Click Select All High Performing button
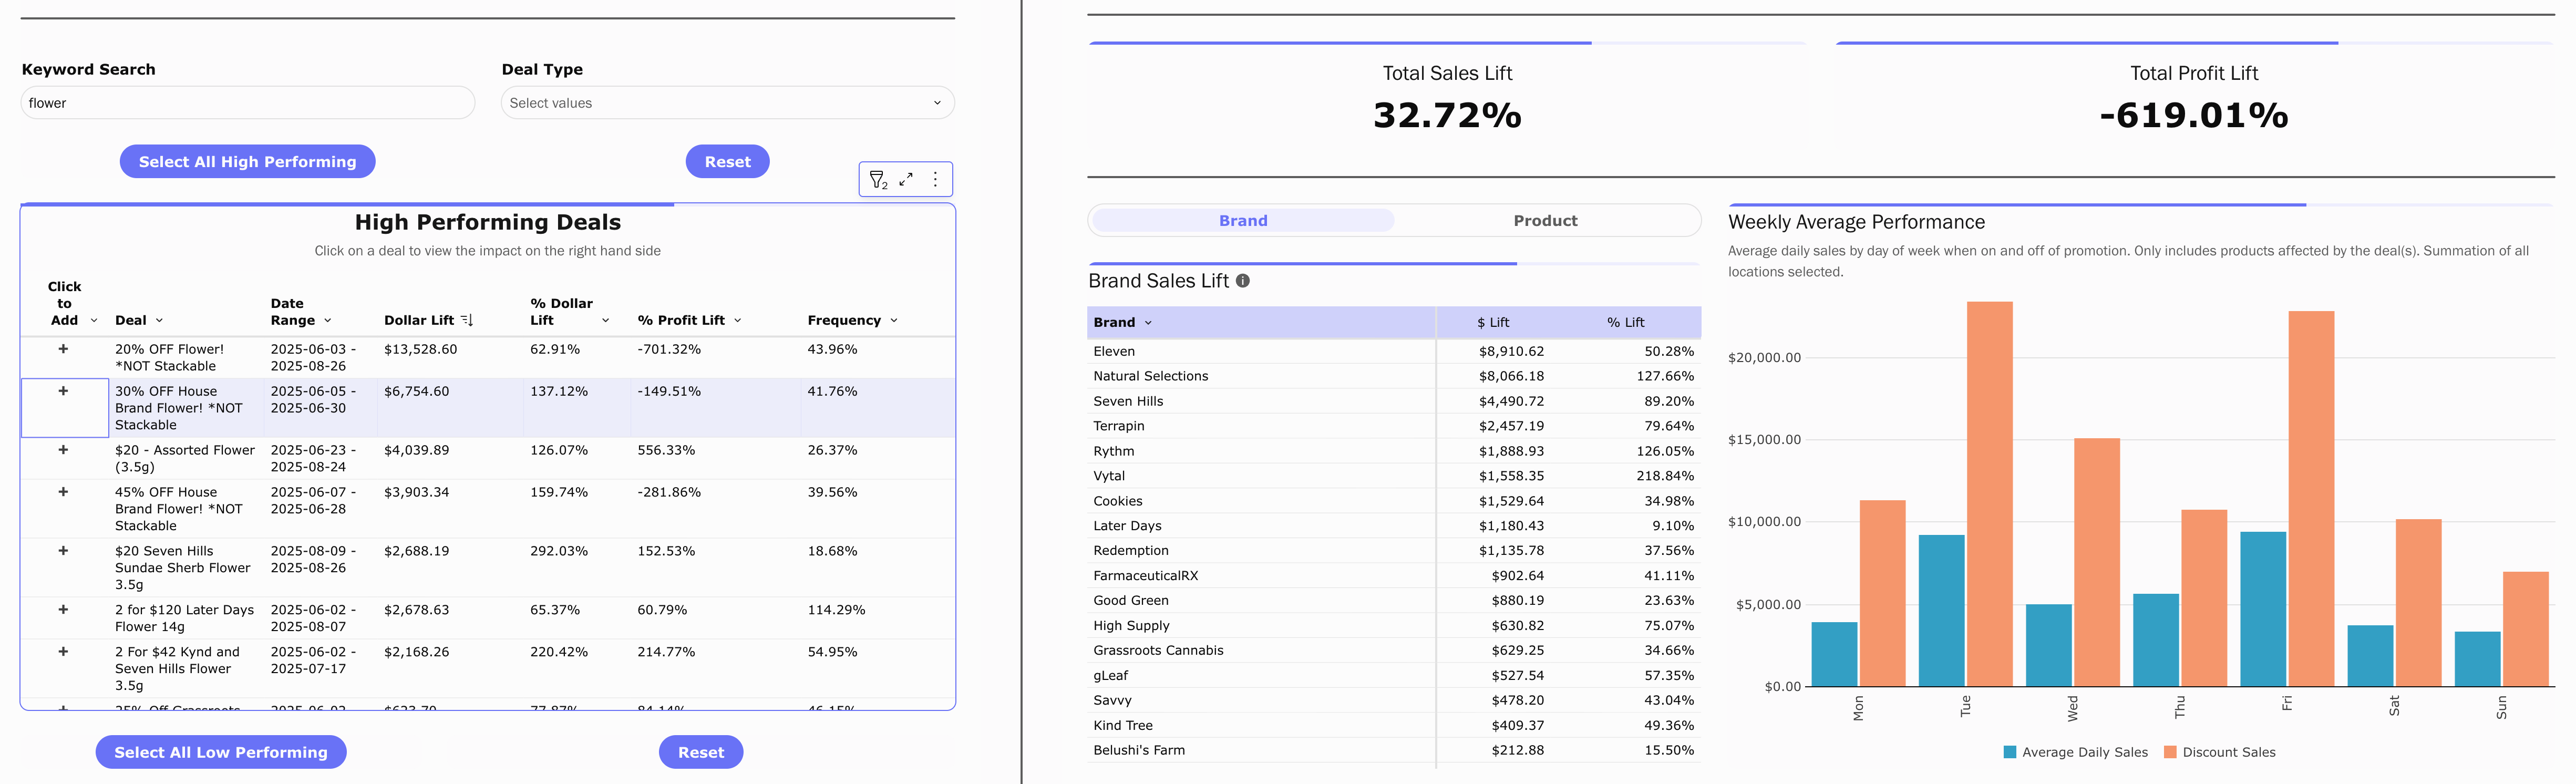Screen dimensions: 2576x784 pyautogui.click(x=247, y=162)
